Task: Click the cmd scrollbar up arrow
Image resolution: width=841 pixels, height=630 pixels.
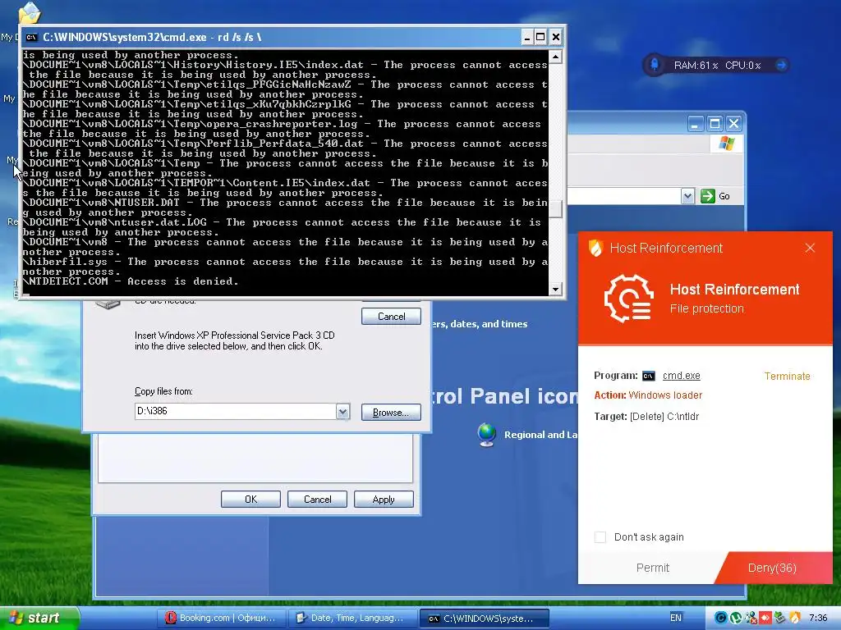Action: [556, 57]
